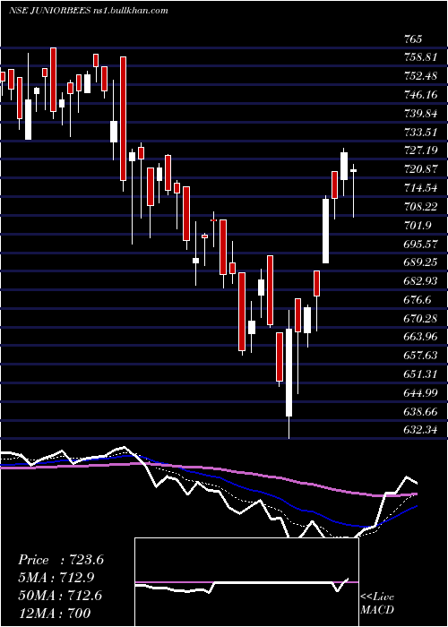Screen dimensions: 448x627
Task: Select the 752.48 price level label
Action: pos(420,76)
